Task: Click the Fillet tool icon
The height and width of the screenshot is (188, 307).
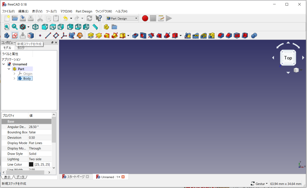Action: (221, 35)
